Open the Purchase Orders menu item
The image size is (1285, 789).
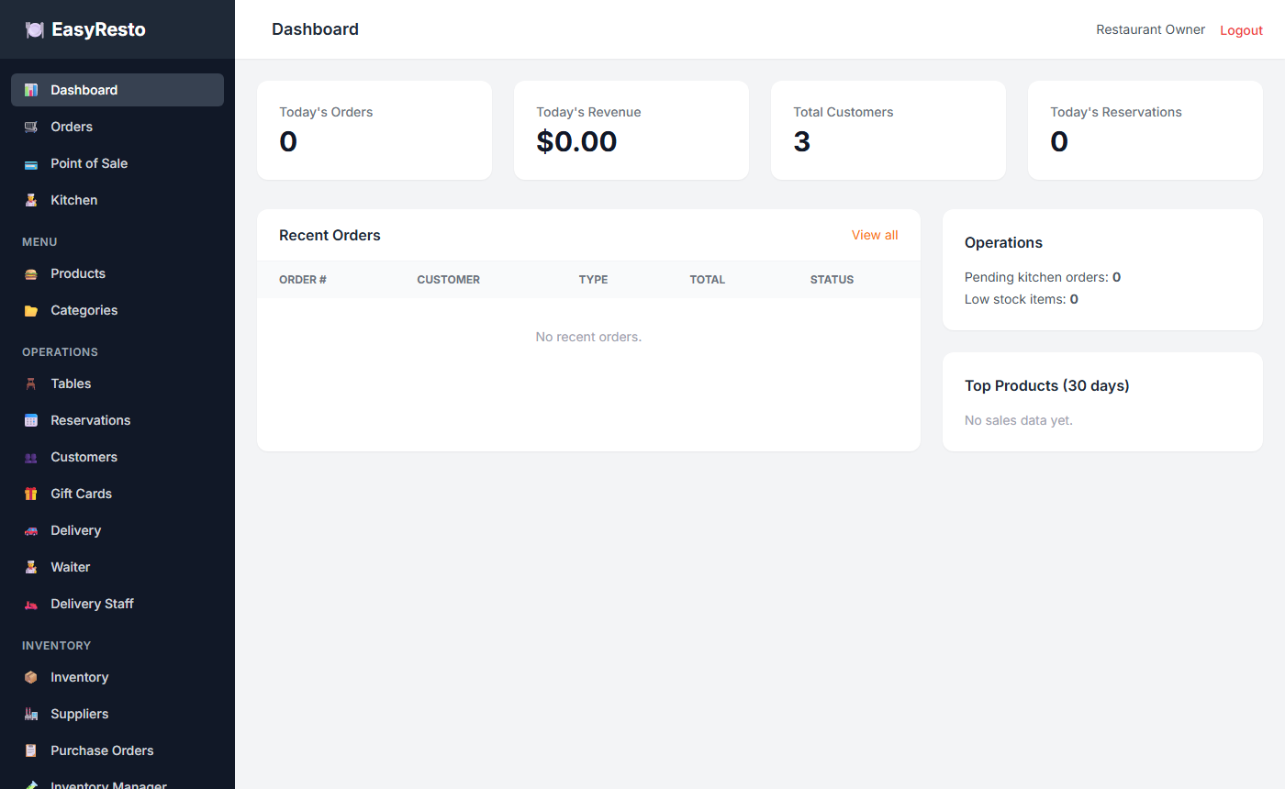(x=117, y=750)
